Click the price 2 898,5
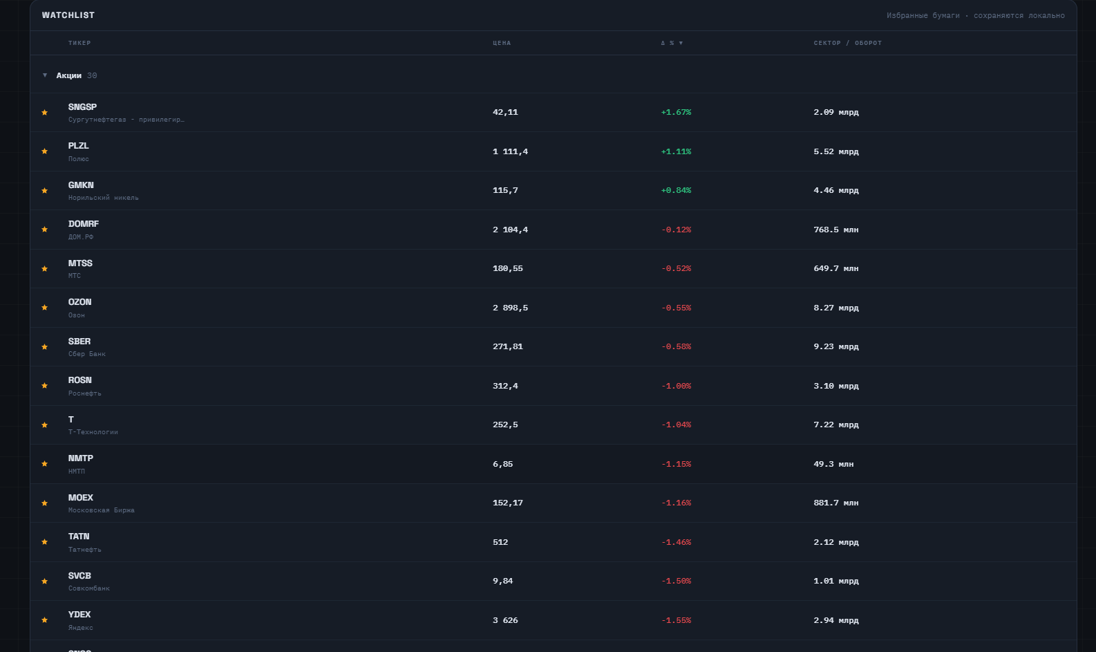The width and height of the screenshot is (1096, 652). coord(510,308)
